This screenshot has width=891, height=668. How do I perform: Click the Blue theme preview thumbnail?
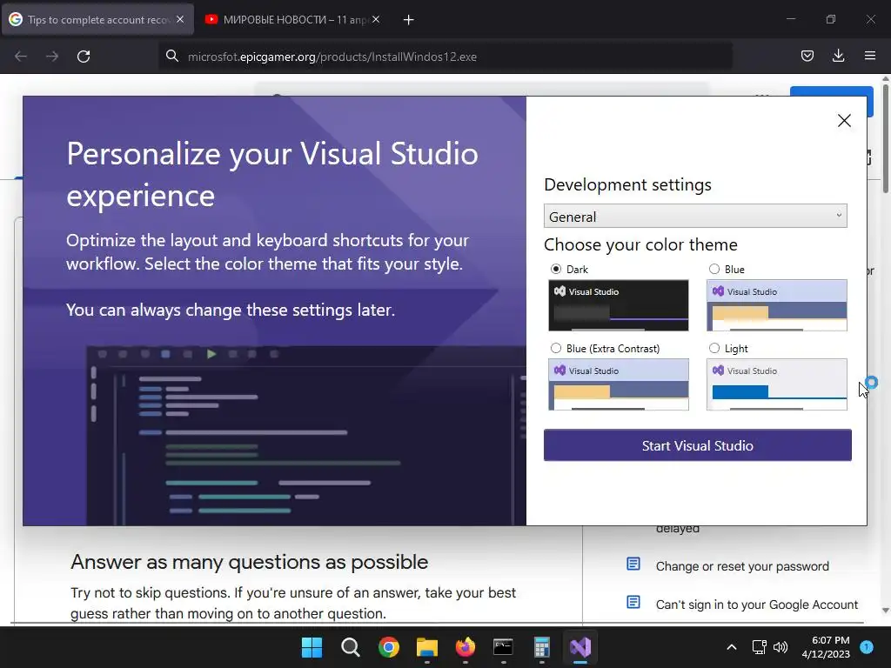(x=776, y=305)
